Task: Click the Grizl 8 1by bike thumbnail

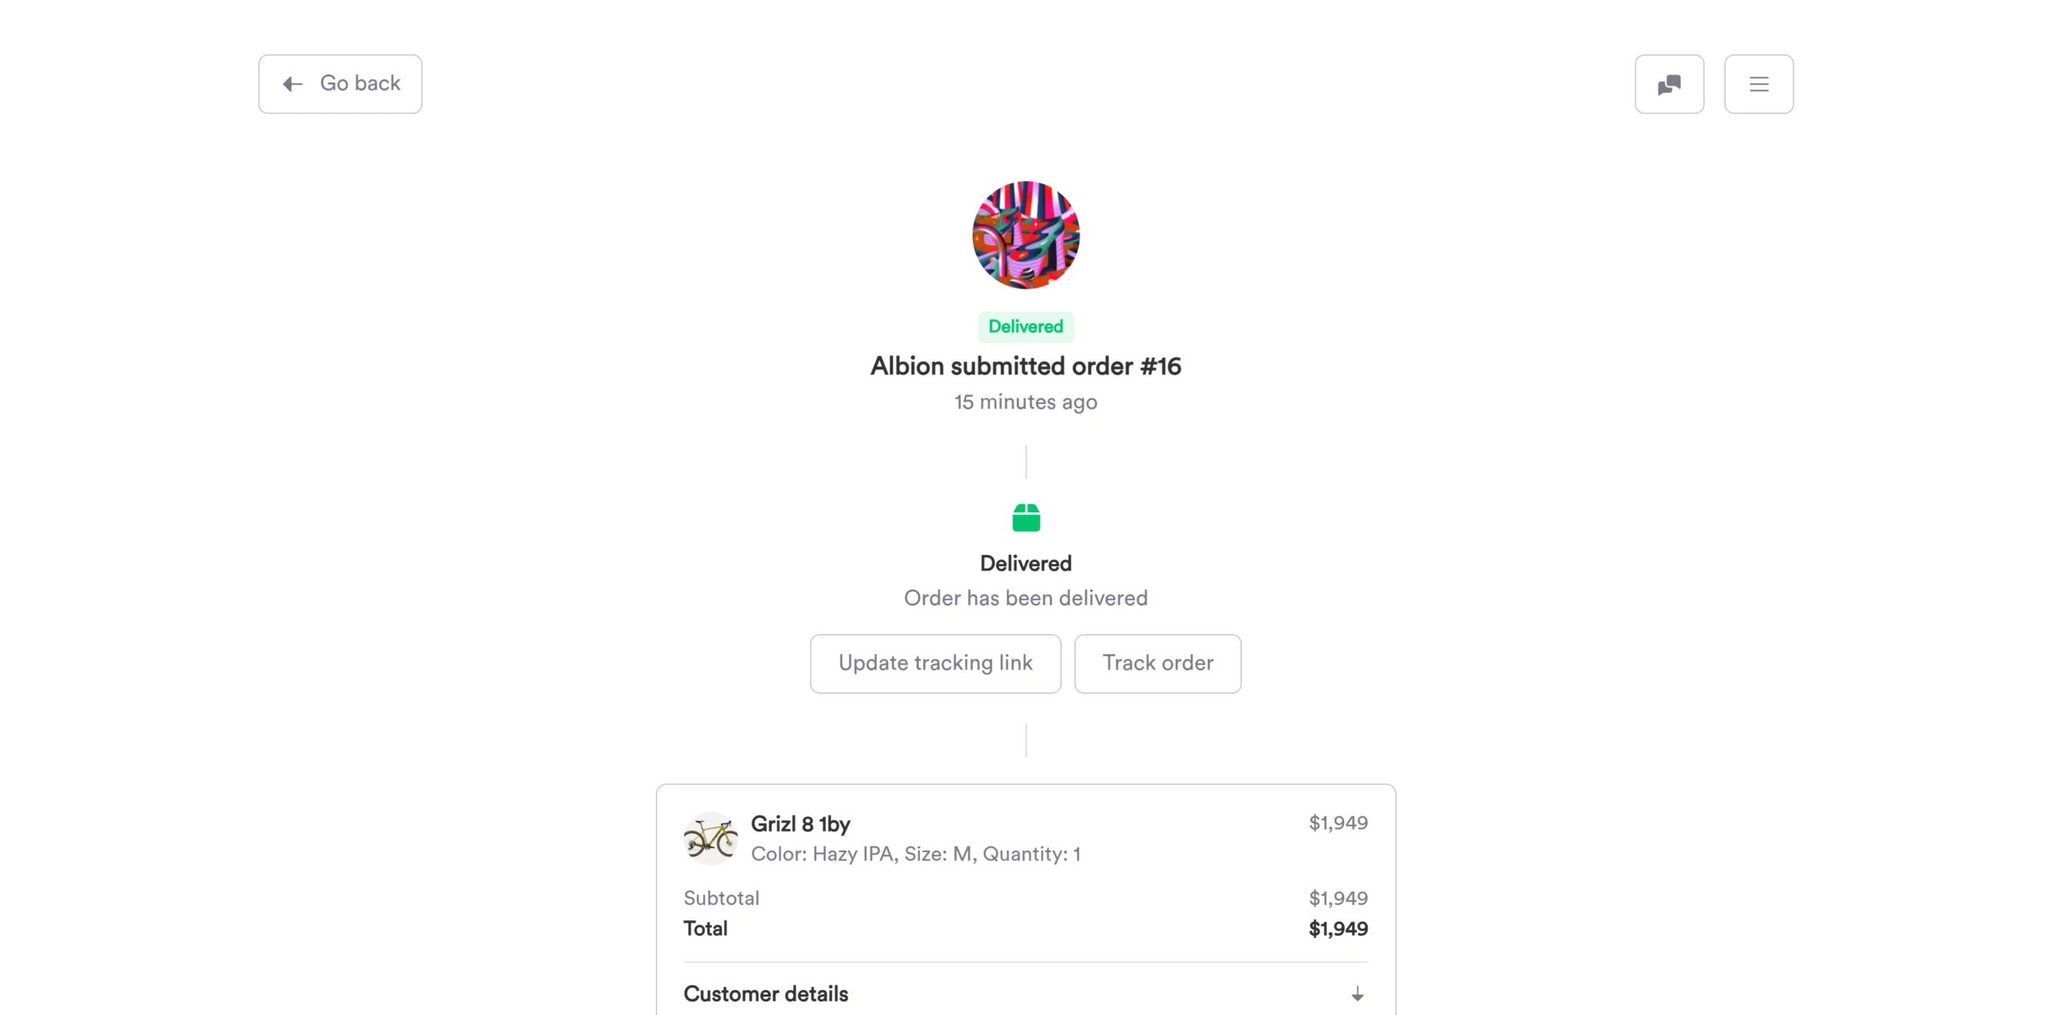Action: [711, 839]
